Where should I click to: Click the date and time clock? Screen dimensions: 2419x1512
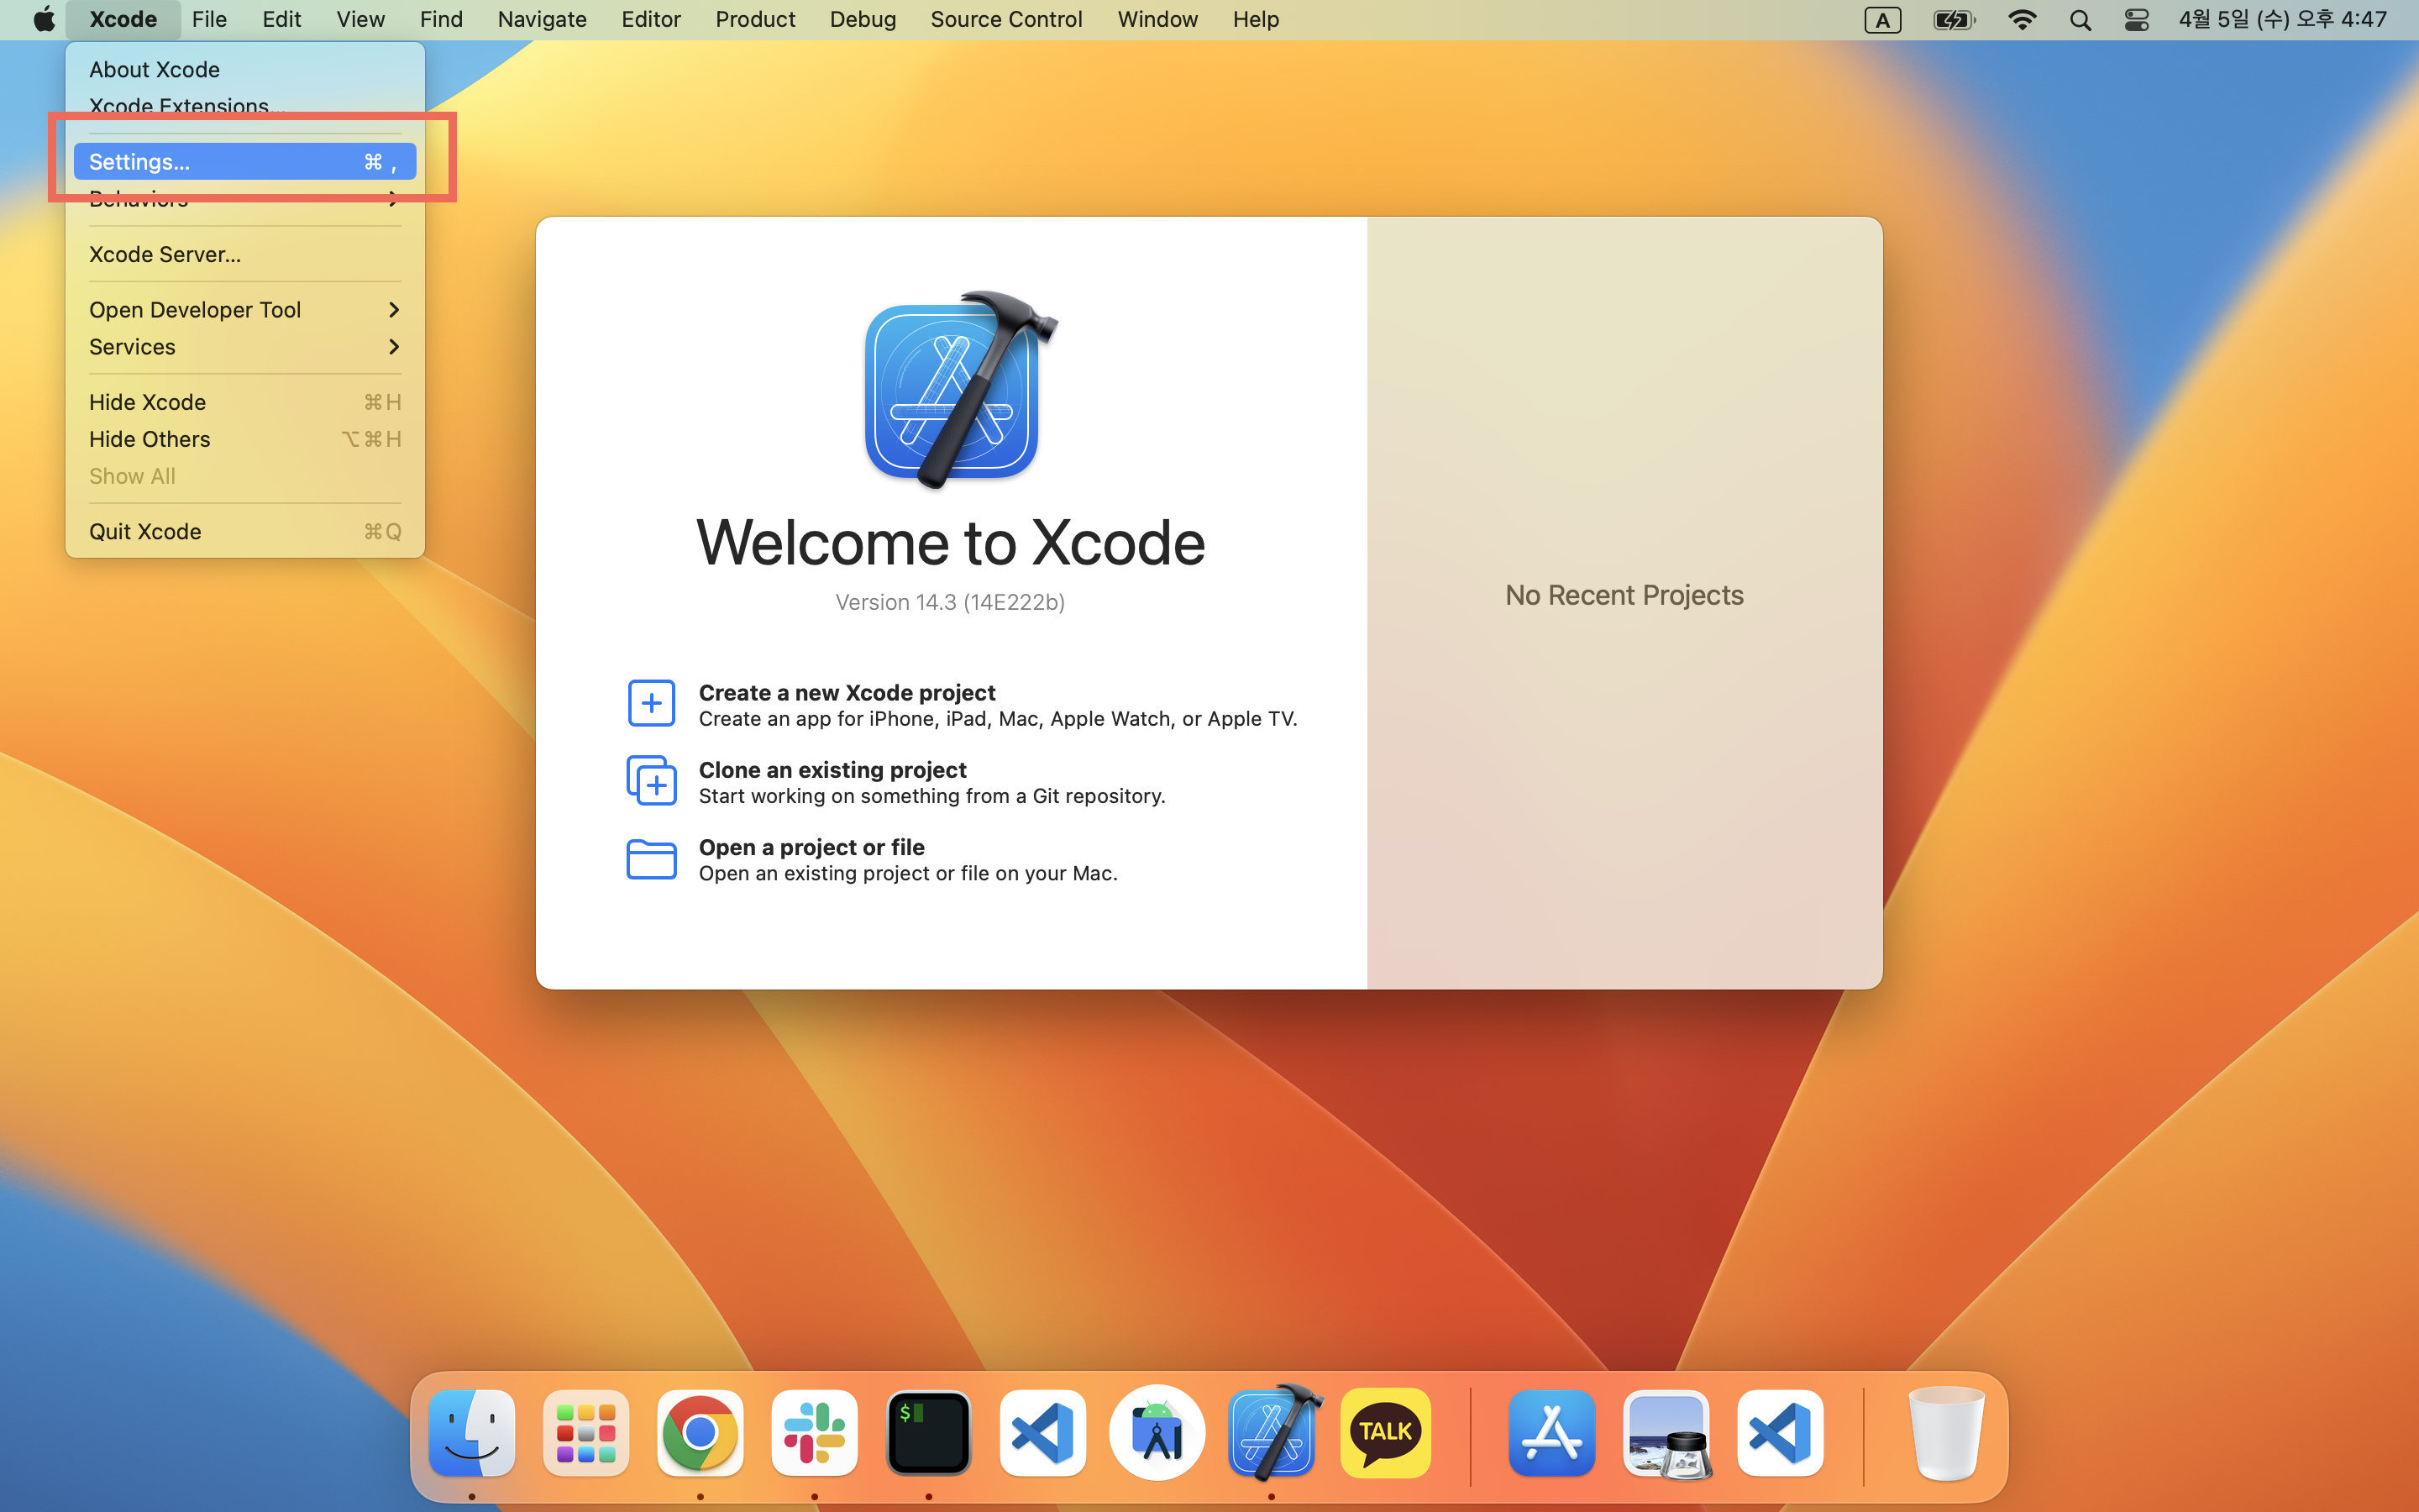(x=2282, y=19)
